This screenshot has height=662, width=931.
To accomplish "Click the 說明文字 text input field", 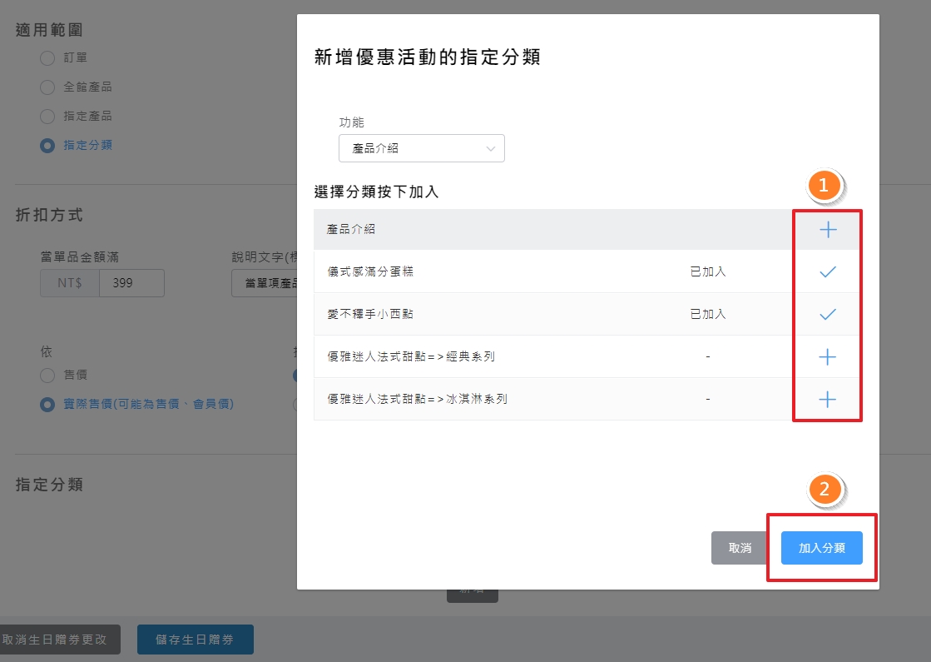I will 264,283.
